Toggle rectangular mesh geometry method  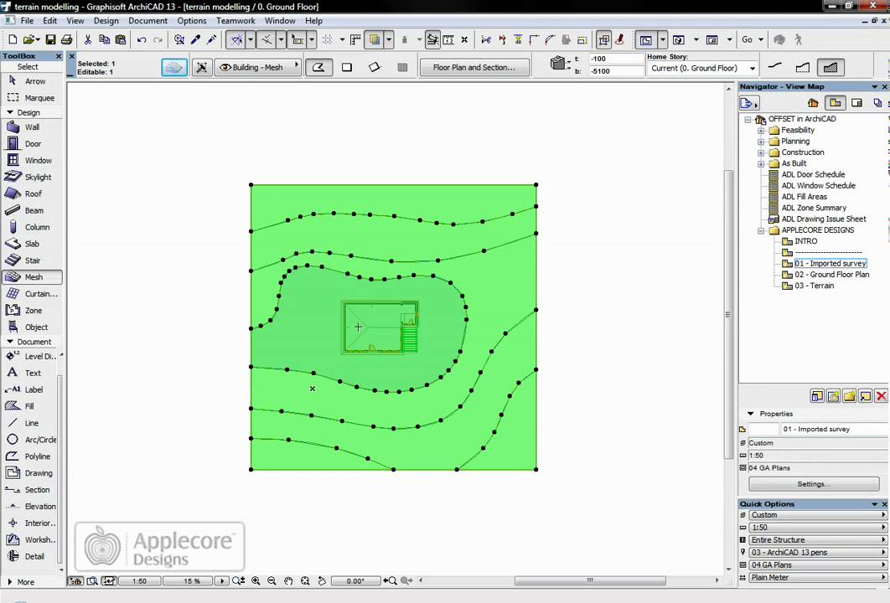pos(347,67)
